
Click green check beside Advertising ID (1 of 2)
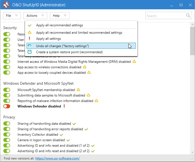tap(93, 146)
